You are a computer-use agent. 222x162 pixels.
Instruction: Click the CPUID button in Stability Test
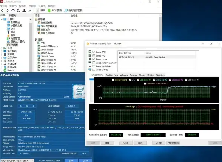tap(159, 143)
